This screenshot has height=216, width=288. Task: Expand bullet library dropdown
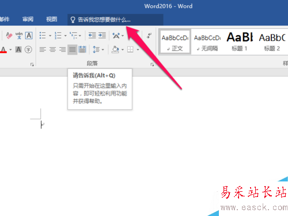point(50,36)
